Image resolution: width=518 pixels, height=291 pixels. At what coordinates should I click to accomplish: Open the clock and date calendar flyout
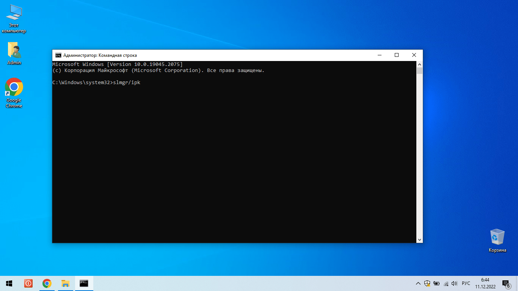pyautogui.click(x=485, y=283)
